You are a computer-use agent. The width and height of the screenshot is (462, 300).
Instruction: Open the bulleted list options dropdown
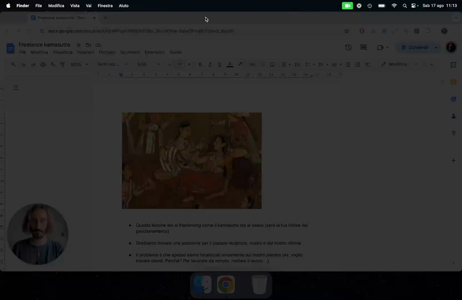327,64
